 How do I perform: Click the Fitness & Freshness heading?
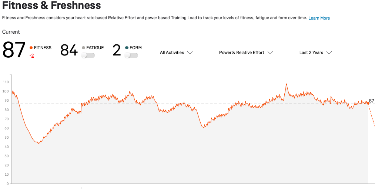(51, 6)
